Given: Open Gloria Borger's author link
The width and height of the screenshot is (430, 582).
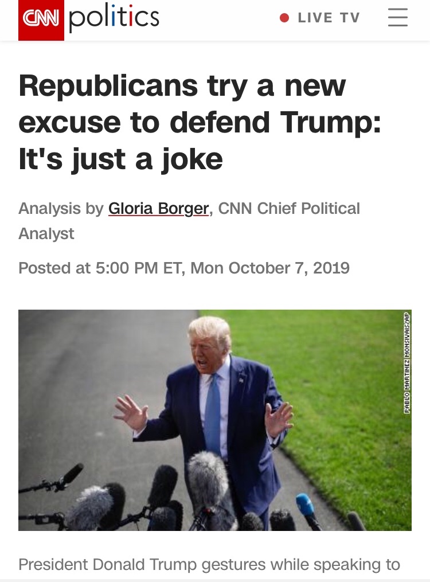Looking at the screenshot, I should pyautogui.click(x=159, y=208).
